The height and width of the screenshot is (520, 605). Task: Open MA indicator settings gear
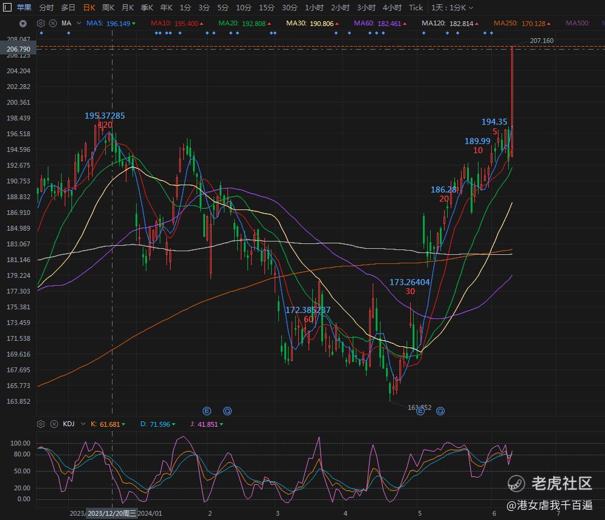[x=41, y=23]
